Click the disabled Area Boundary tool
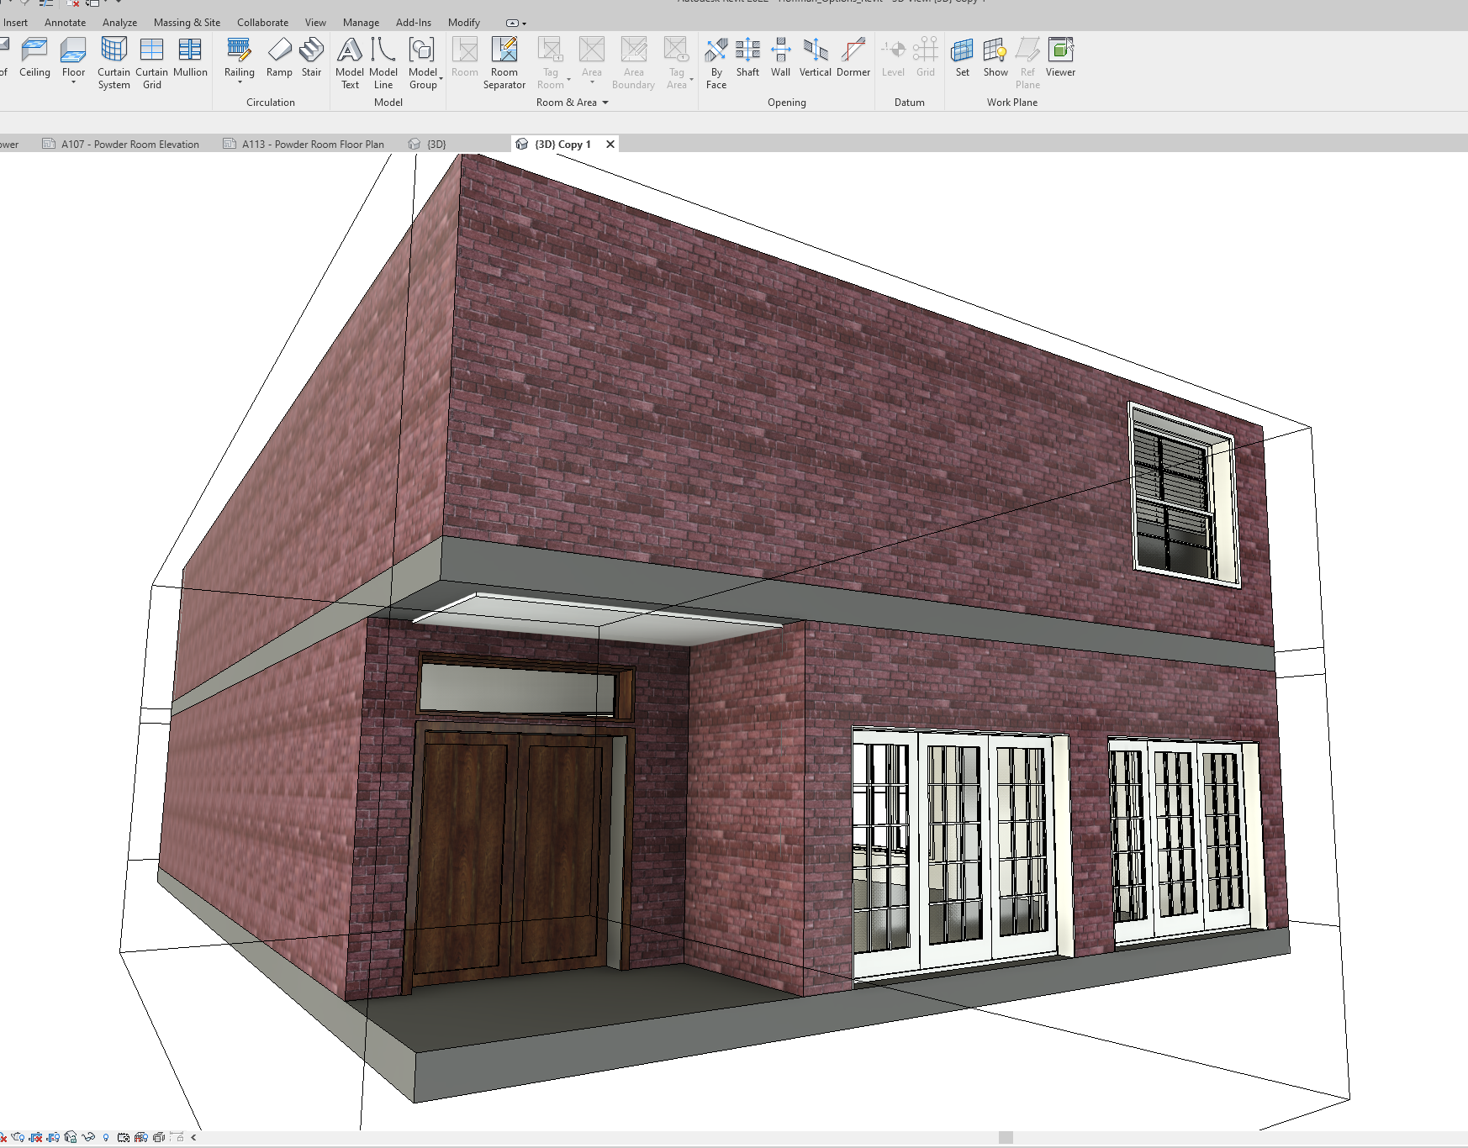The width and height of the screenshot is (1468, 1148). [x=633, y=64]
